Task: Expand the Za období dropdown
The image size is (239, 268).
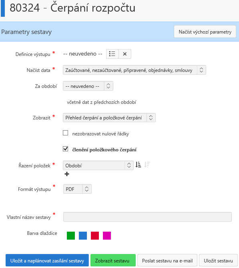Action: 88,86
